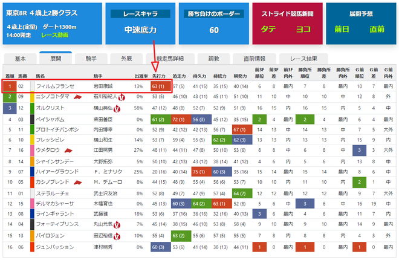Screen dimensions: 399x260
Task: Open the 前日 展開予想 link
Action: pos(342,29)
